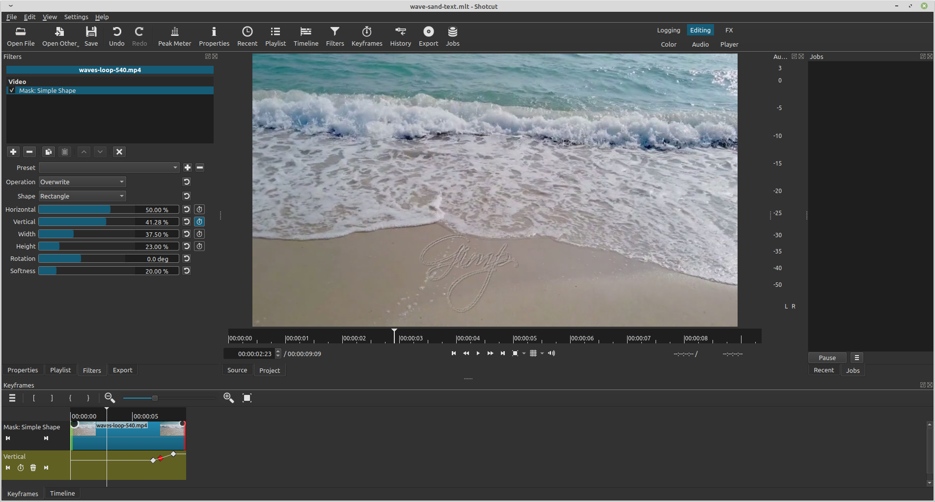Switch to the FX layout
Image resolution: width=935 pixels, height=502 pixels.
729,30
